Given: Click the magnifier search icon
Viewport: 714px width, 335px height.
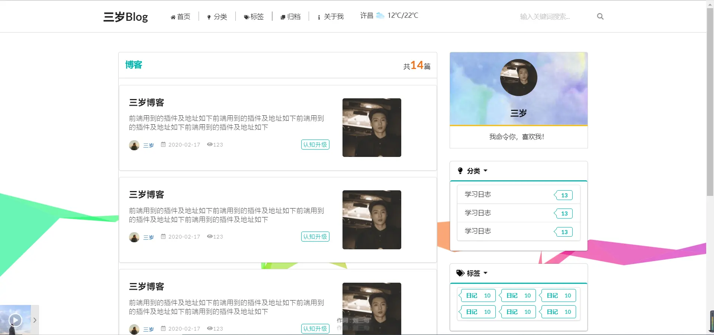Looking at the screenshot, I should 600,16.
